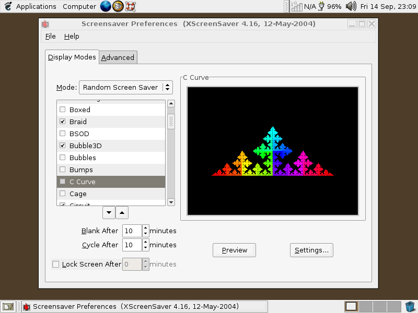Open the help lifesaver icon in panel
The height and width of the screenshot is (313, 418).
pyautogui.click(x=130, y=6)
